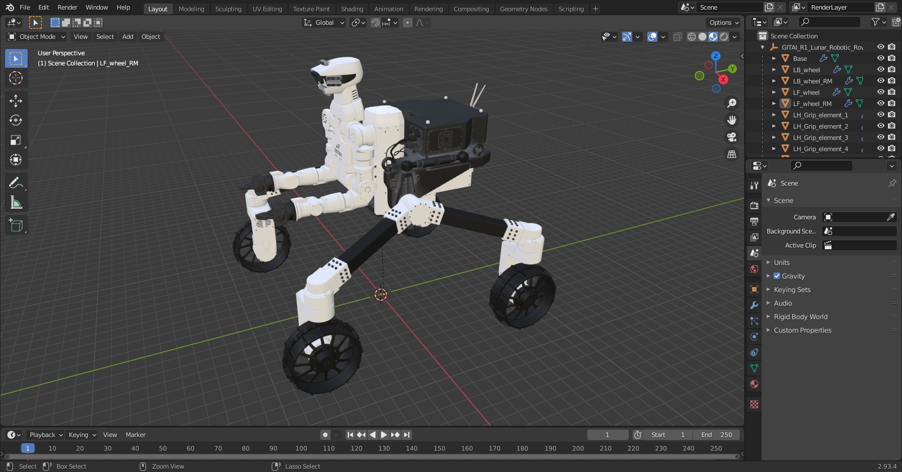The width and height of the screenshot is (902, 472).
Task: Open the World properties tab
Action: coord(754,269)
